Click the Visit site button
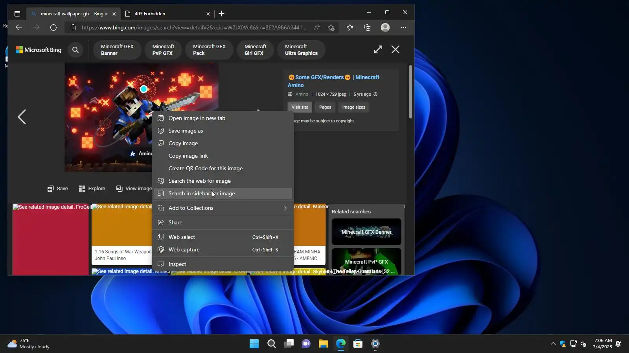The image size is (629, 353). (x=300, y=107)
